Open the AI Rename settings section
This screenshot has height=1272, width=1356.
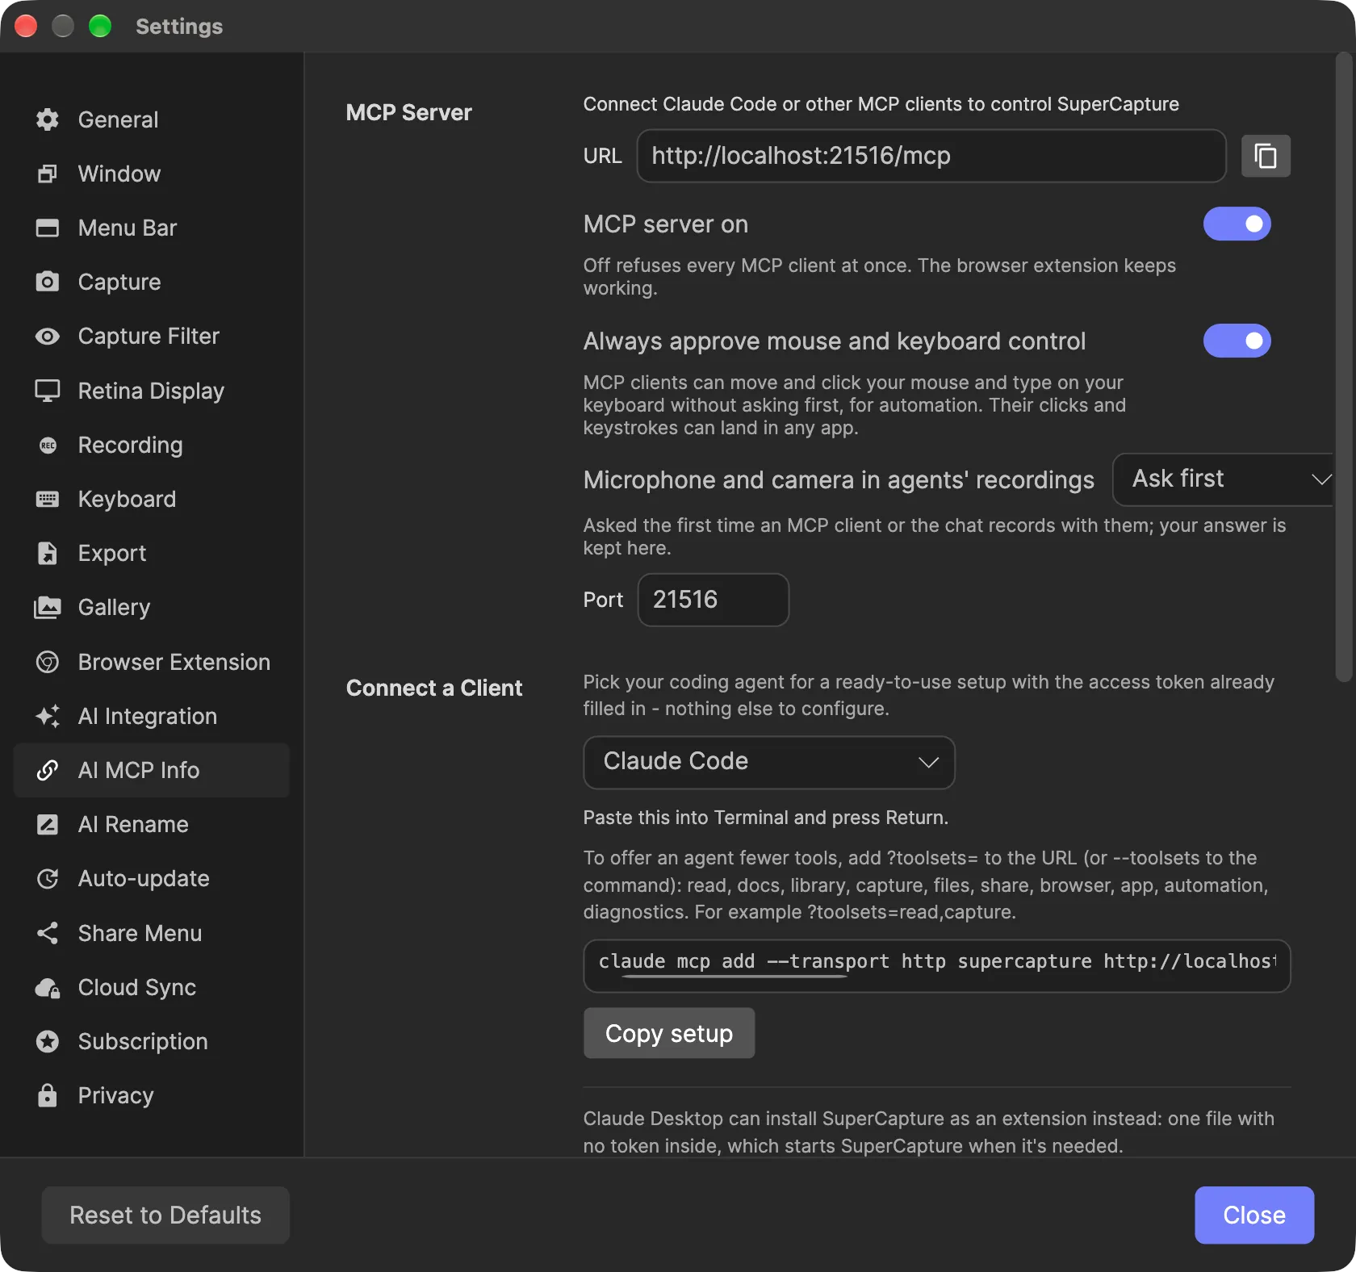click(152, 824)
